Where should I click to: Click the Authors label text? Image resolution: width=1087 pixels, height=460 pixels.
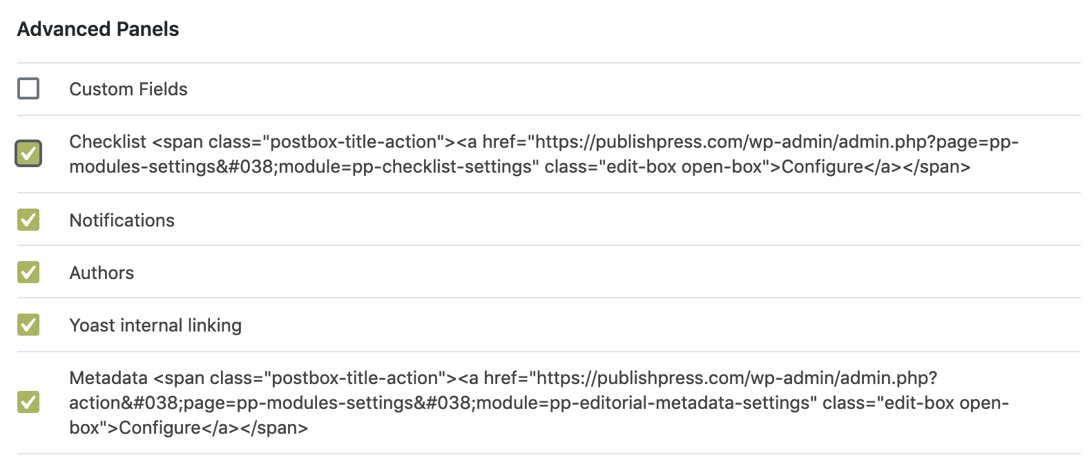pos(102,272)
